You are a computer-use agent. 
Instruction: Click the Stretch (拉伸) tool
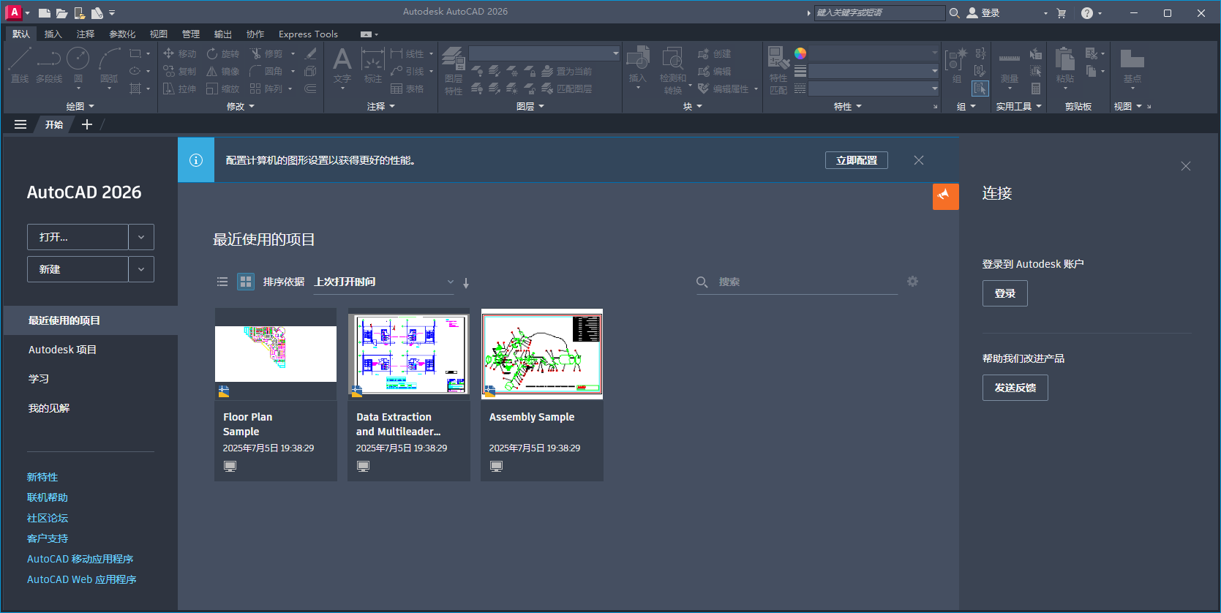click(x=179, y=89)
